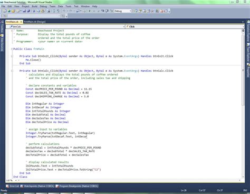This screenshot has width=250, height=194.
Task: Open the Debug menu
Action: [x=43, y=6]
